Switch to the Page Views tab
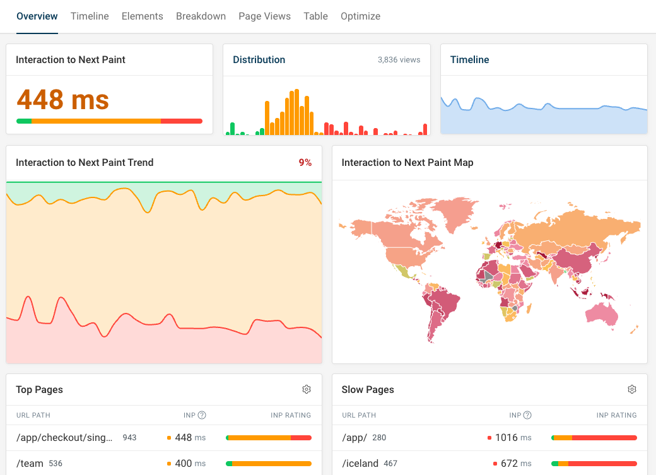Image resolution: width=656 pixels, height=475 pixels. 264,16
